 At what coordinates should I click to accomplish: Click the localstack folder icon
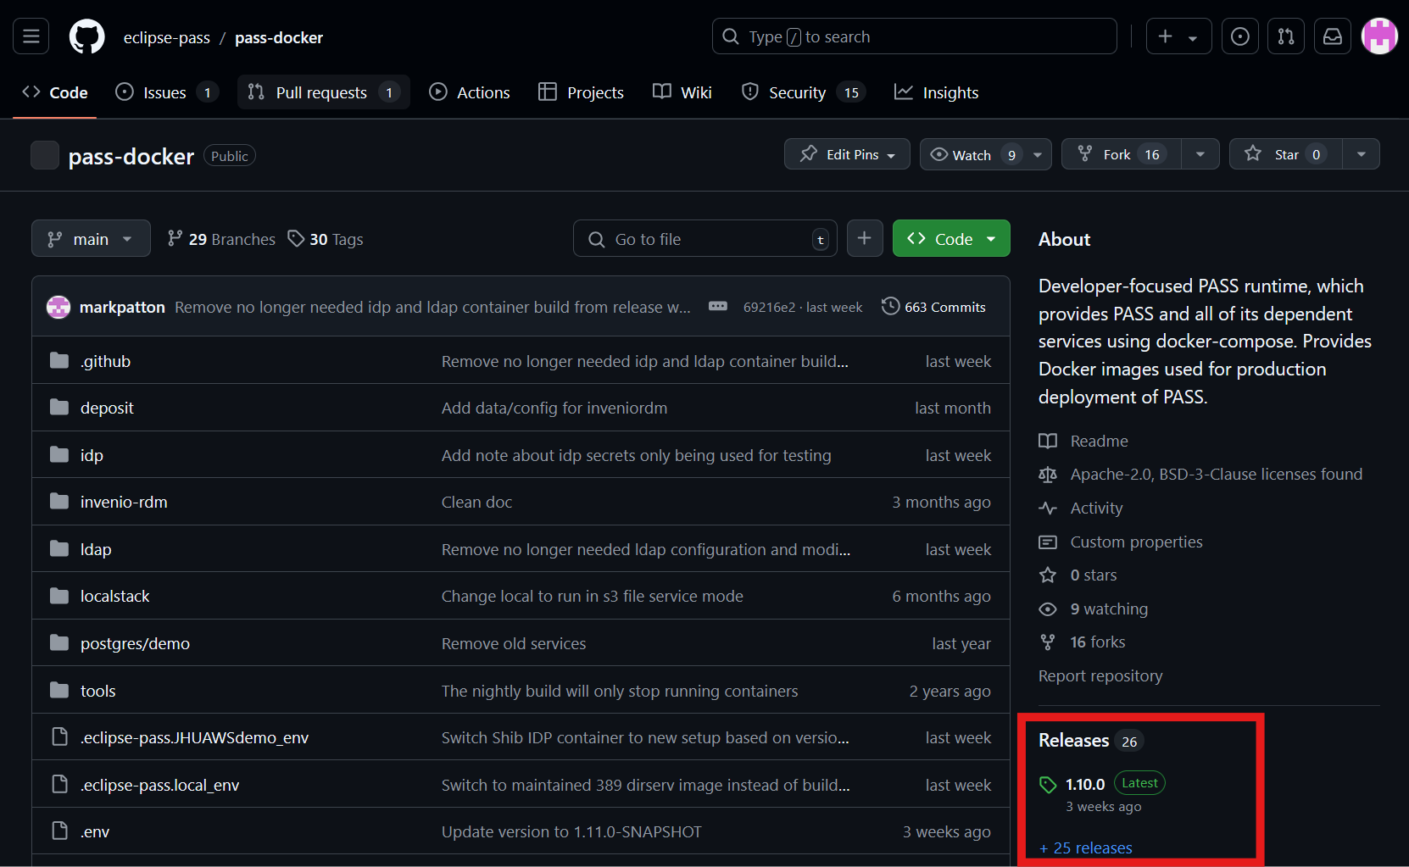[x=59, y=596]
